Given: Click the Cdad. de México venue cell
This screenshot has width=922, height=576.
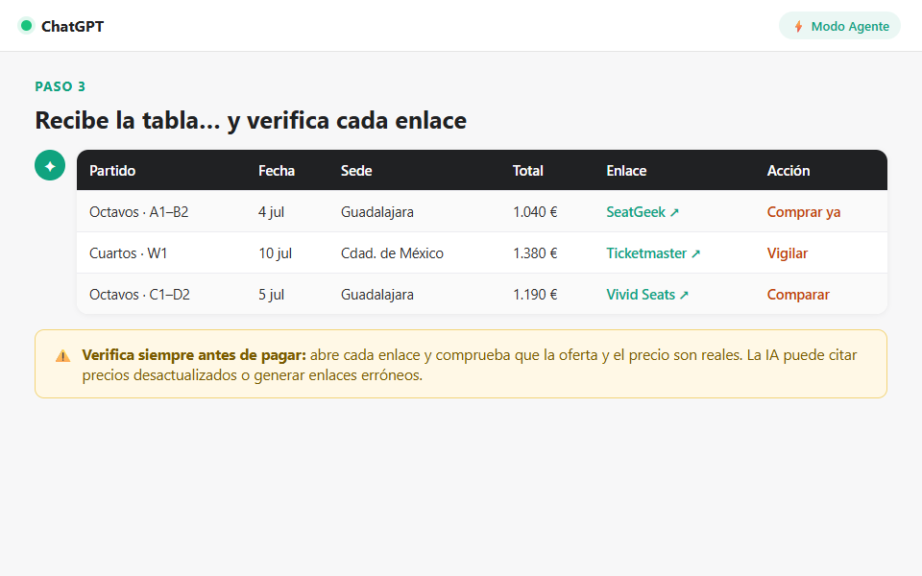Looking at the screenshot, I should pos(392,253).
